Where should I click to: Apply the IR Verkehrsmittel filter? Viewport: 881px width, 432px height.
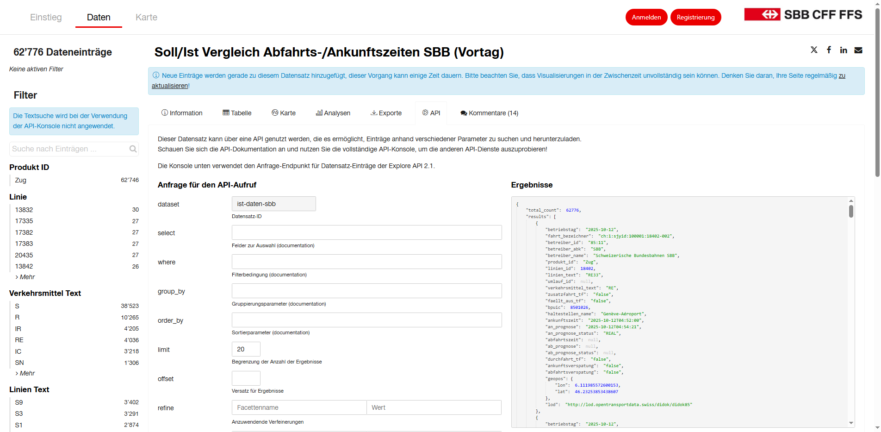(x=18, y=329)
